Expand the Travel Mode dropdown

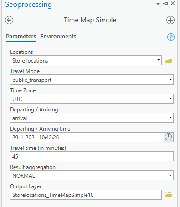click(170, 80)
